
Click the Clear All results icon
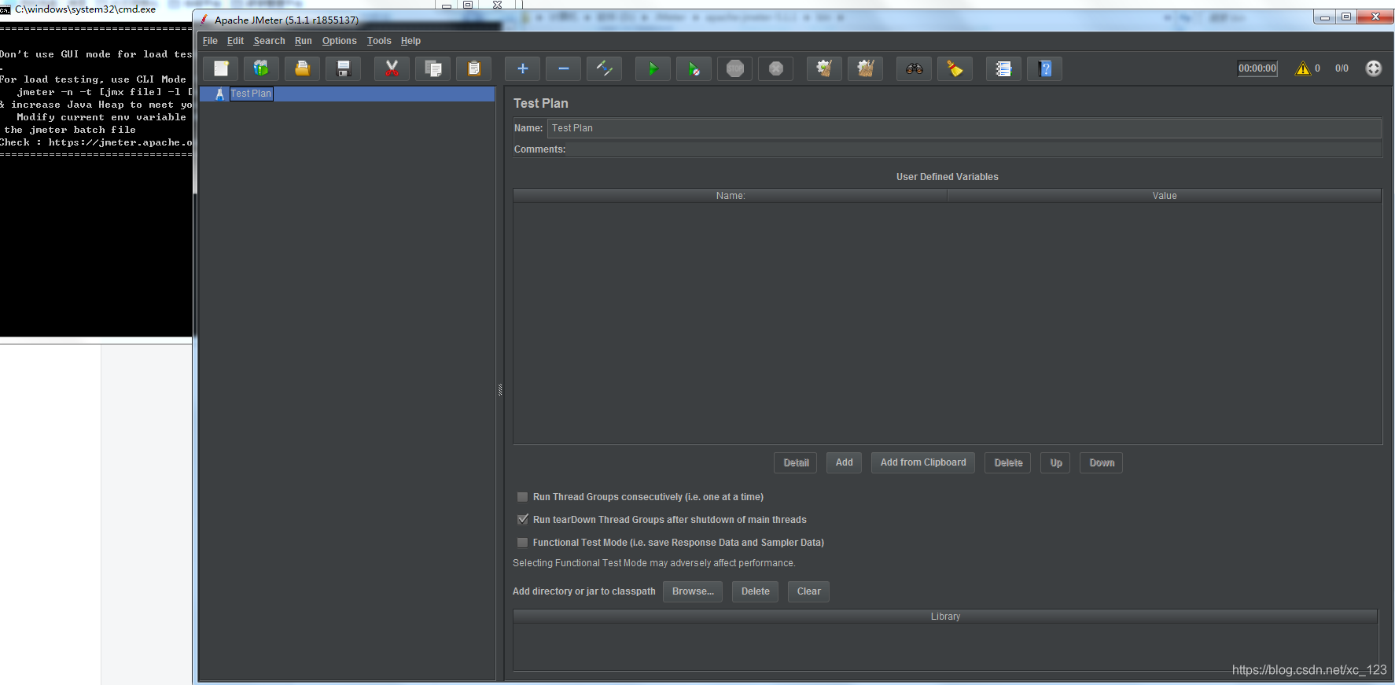pyautogui.click(x=866, y=69)
